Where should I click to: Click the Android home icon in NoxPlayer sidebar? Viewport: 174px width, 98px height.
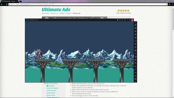pyautogui.click(x=135, y=76)
